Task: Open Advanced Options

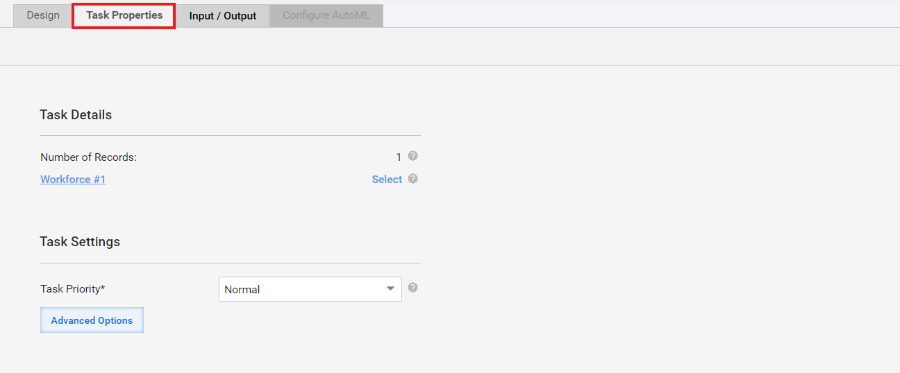Action: (x=92, y=320)
